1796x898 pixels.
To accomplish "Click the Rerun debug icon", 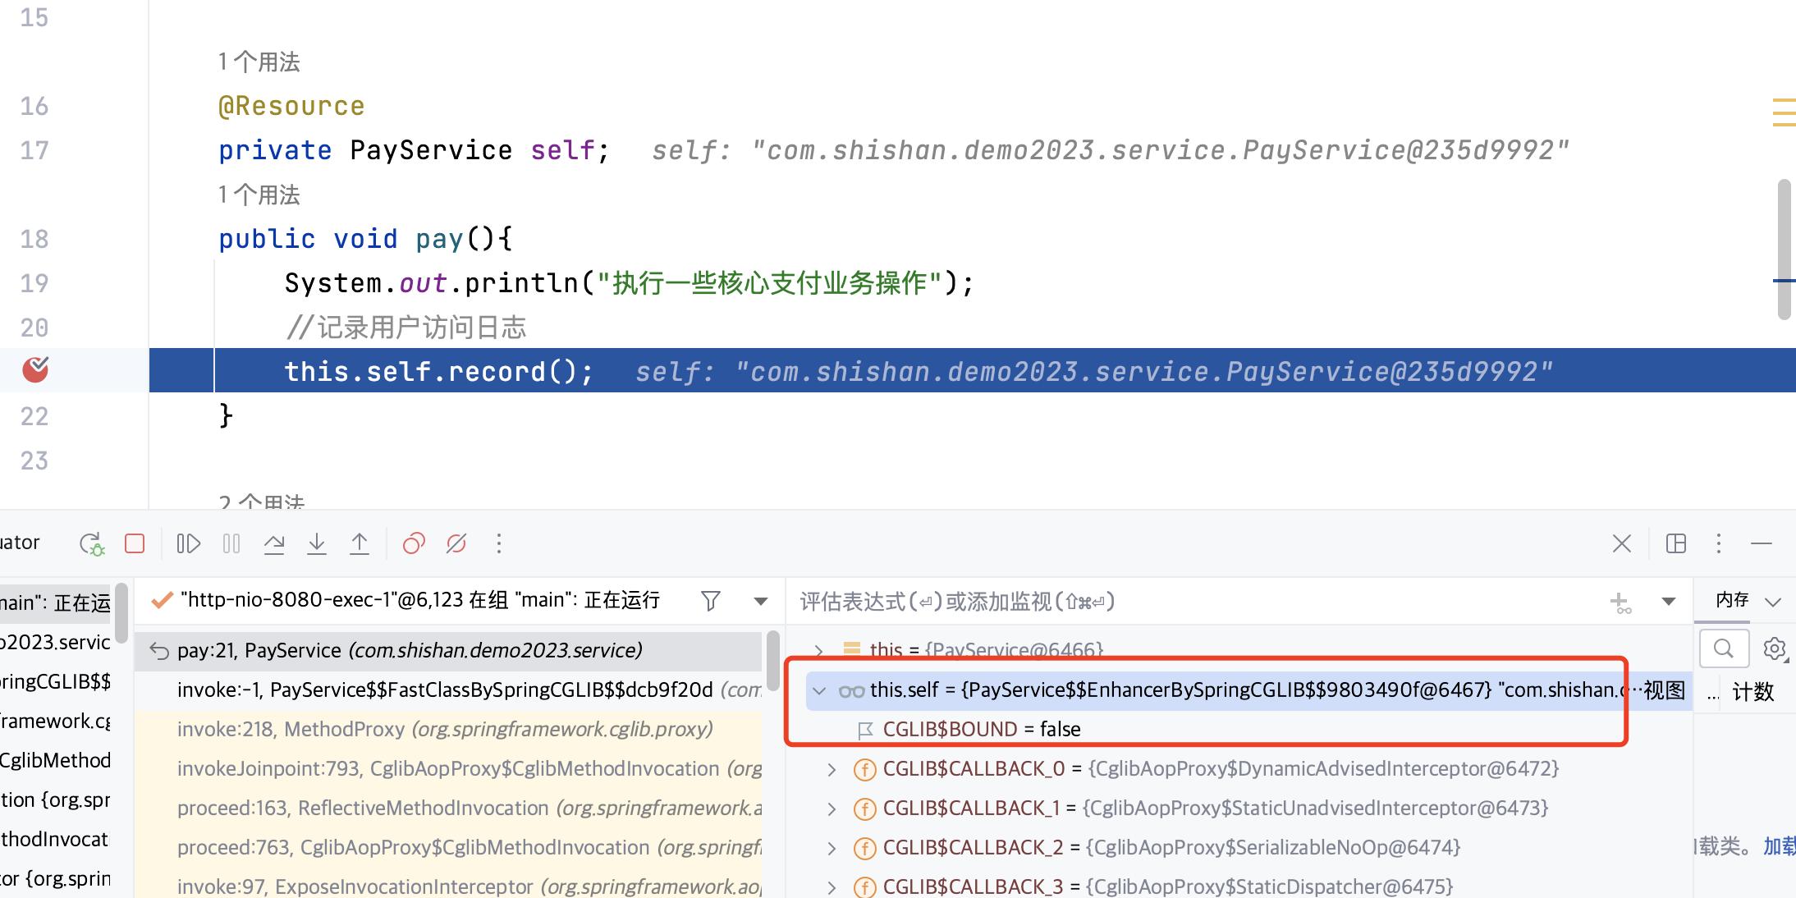I will coord(91,543).
